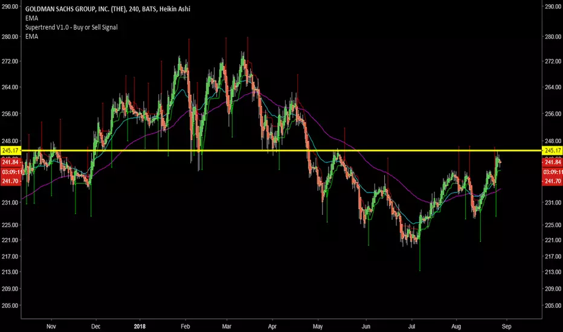Click the 248.00 price on the right axis

(553, 141)
